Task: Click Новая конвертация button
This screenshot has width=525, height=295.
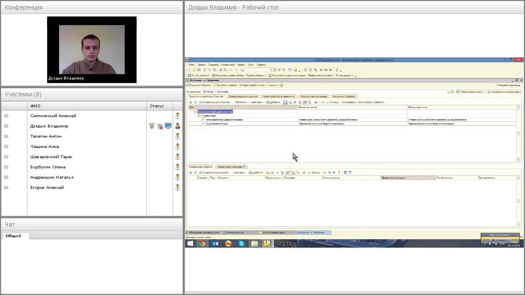Action: (471, 91)
